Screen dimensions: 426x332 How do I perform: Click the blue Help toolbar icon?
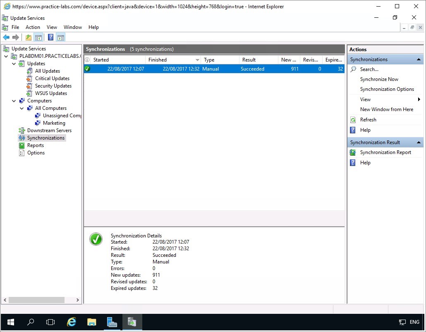[50, 38]
